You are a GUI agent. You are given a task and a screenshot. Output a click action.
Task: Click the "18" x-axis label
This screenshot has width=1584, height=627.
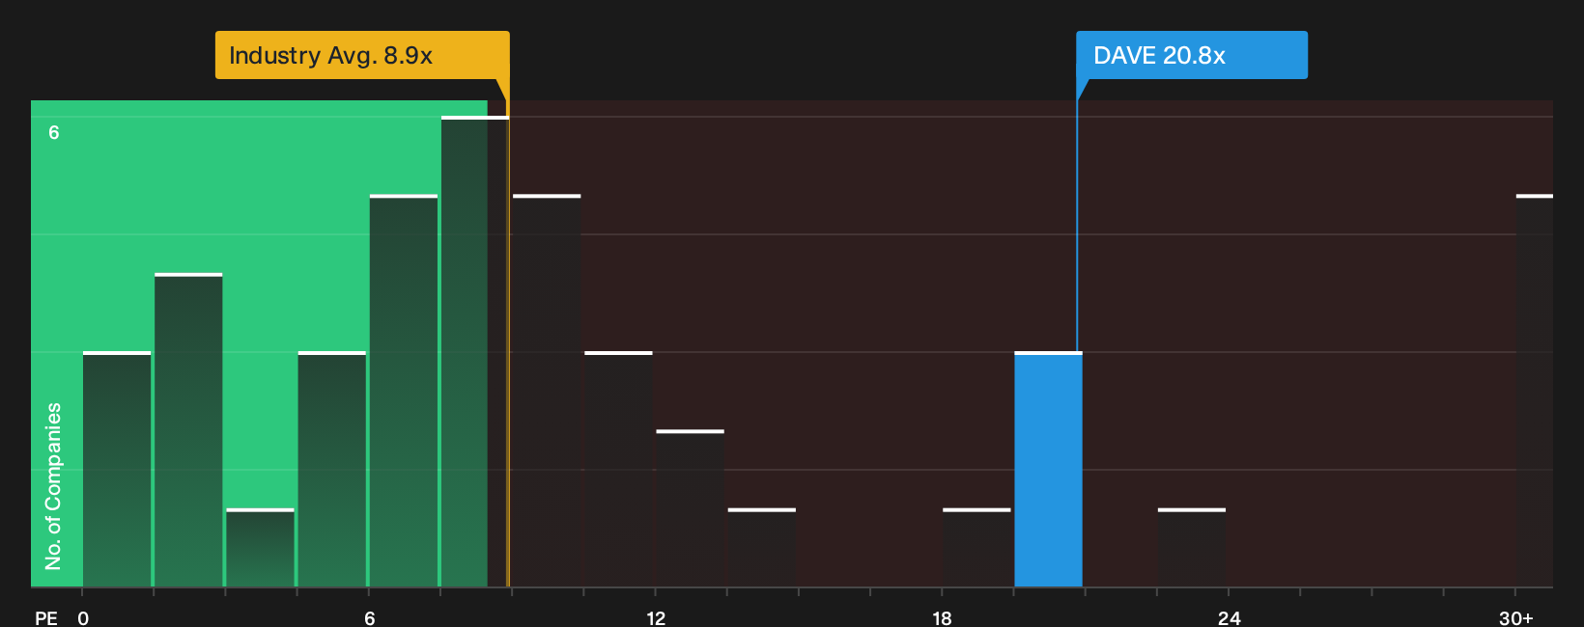pos(943,618)
